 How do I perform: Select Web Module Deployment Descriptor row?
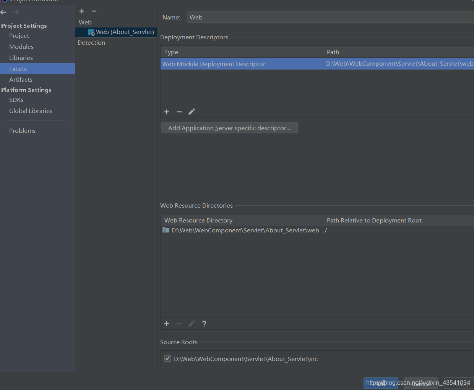242,64
